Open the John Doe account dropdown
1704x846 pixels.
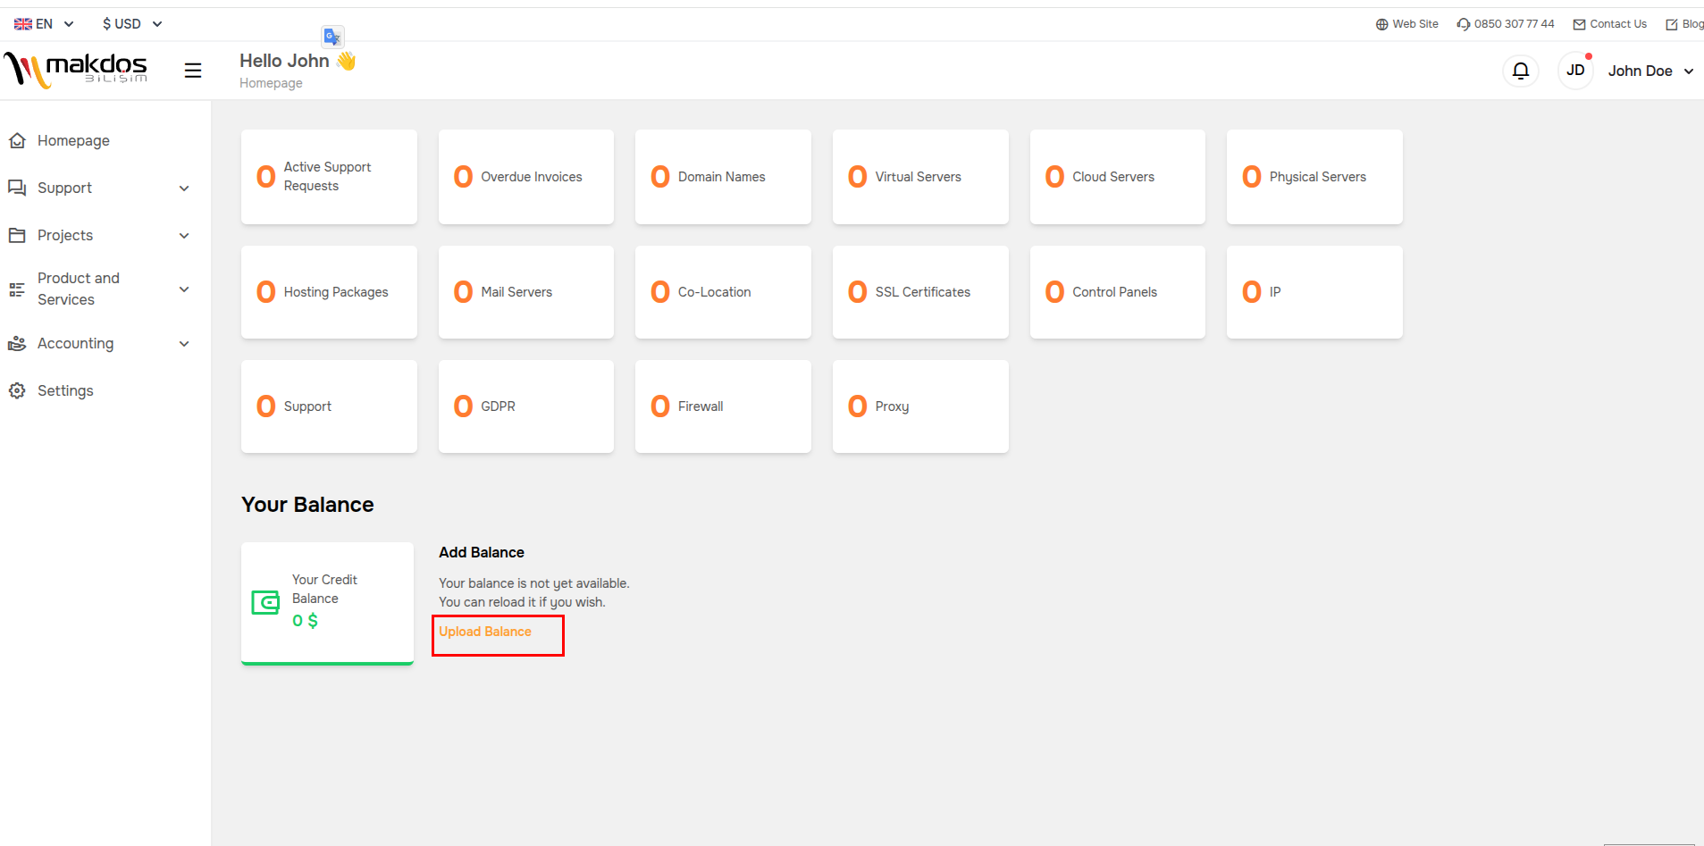1650,71
